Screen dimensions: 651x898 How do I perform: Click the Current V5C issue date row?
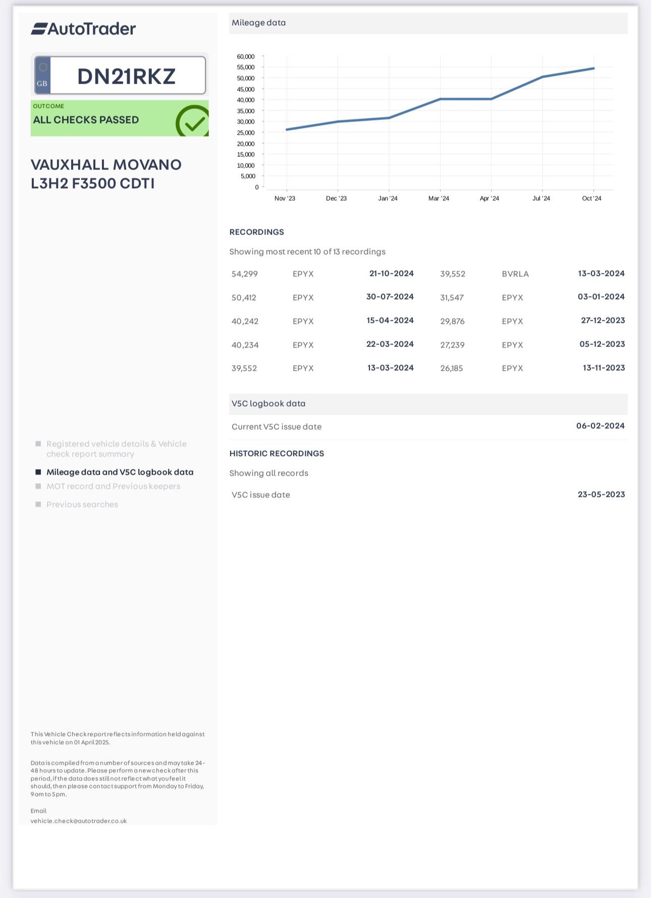(428, 427)
